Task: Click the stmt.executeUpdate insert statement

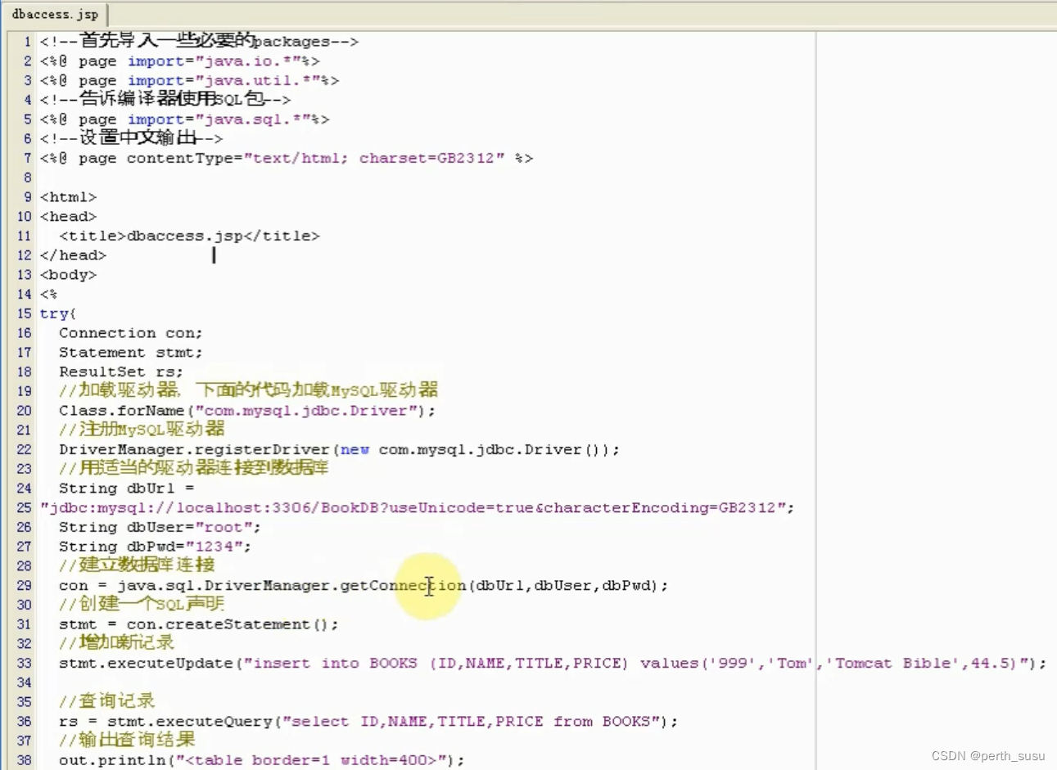Action: click(x=553, y=664)
